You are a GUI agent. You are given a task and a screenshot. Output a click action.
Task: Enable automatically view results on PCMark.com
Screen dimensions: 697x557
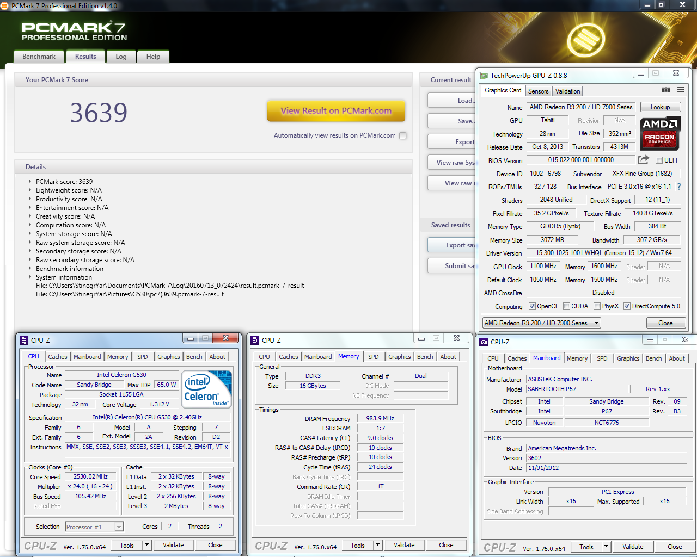pyautogui.click(x=403, y=136)
